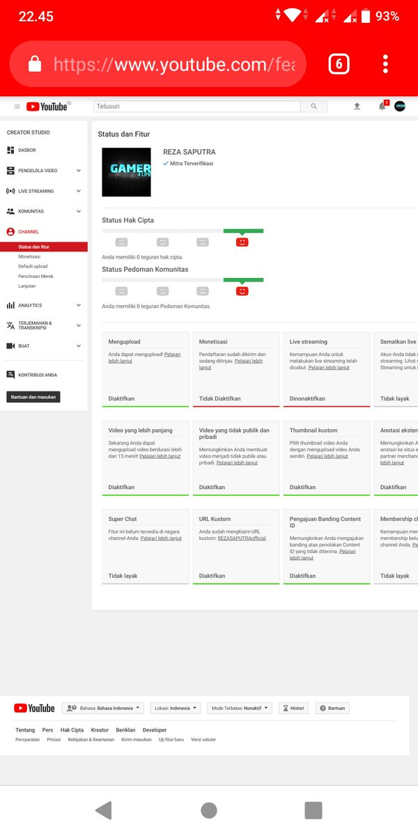Click the Pengelola Video sidebar icon

click(10, 170)
